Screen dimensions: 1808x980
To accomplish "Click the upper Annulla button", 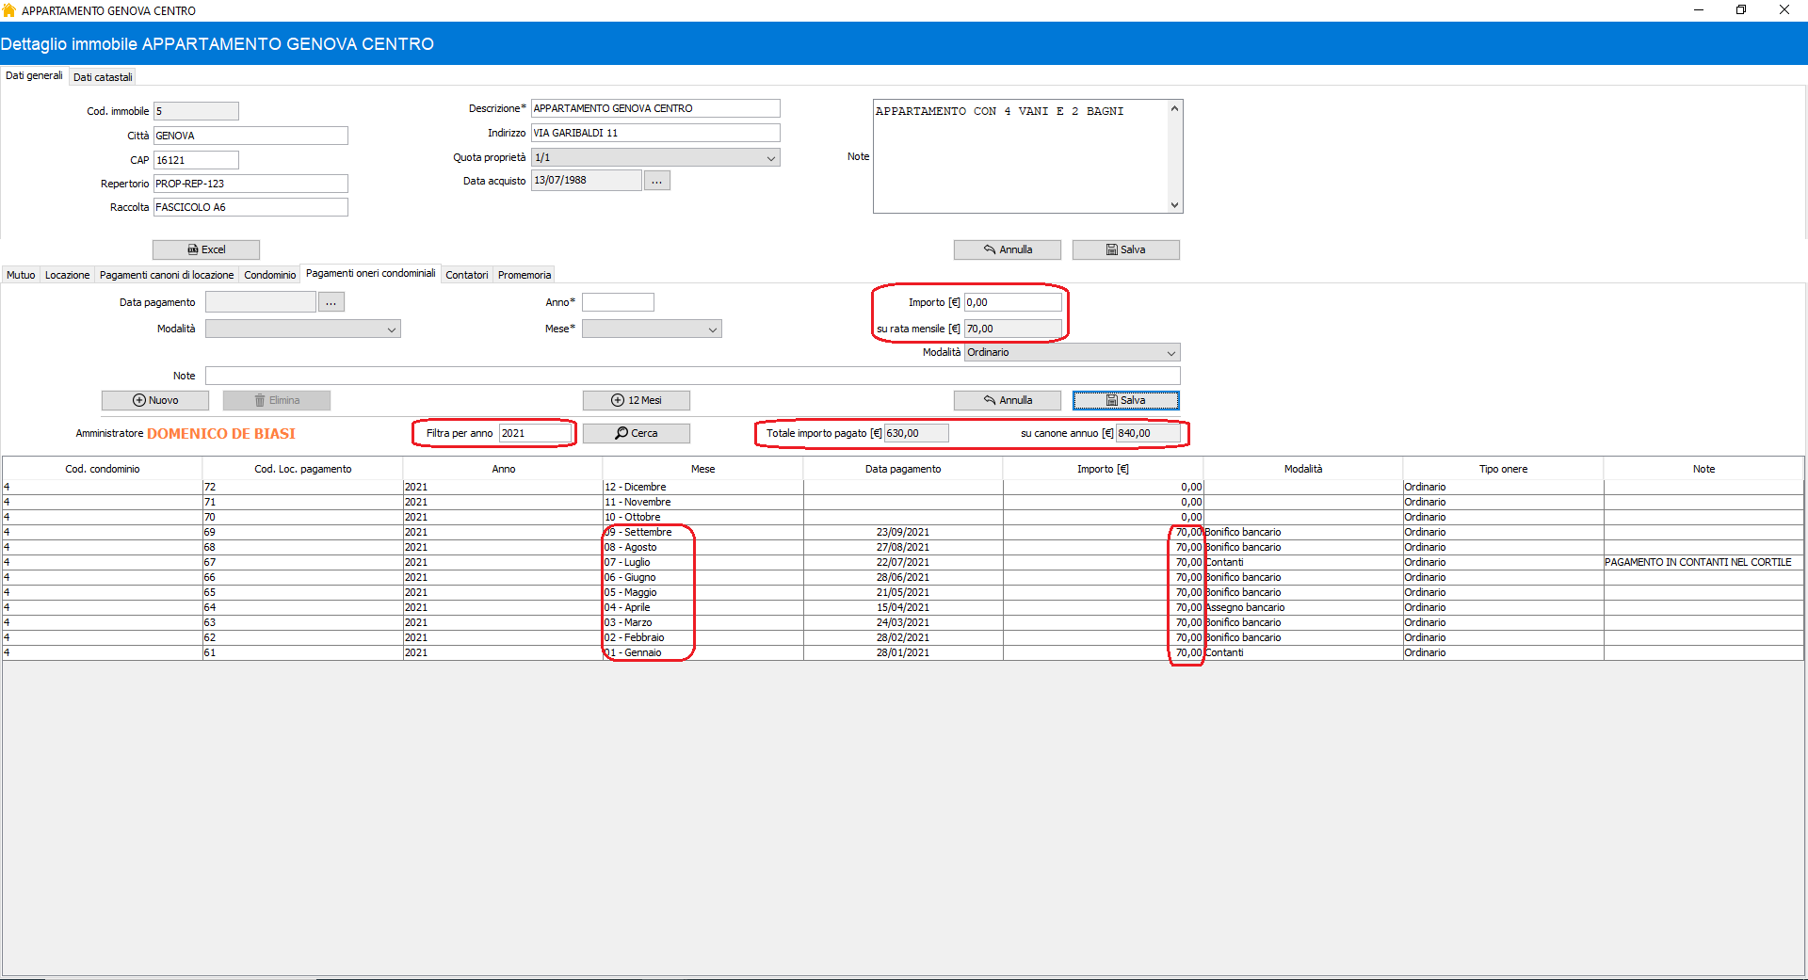I will (x=1008, y=249).
